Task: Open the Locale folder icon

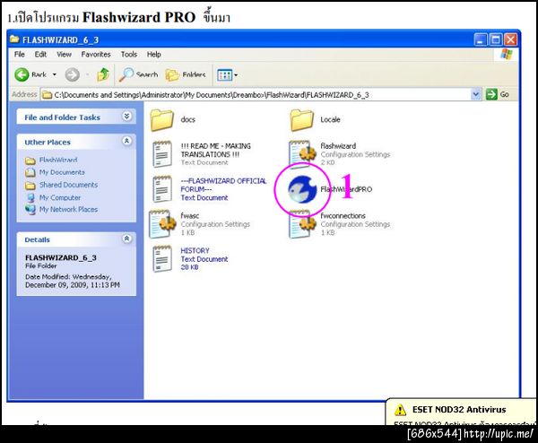Action: point(302,120)
